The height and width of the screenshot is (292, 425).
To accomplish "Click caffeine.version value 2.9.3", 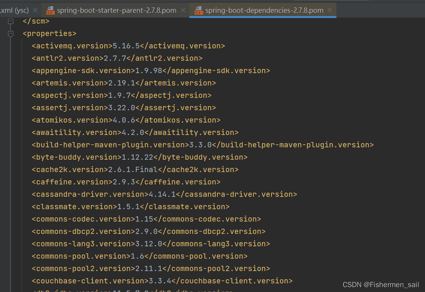I will [124, 182].
